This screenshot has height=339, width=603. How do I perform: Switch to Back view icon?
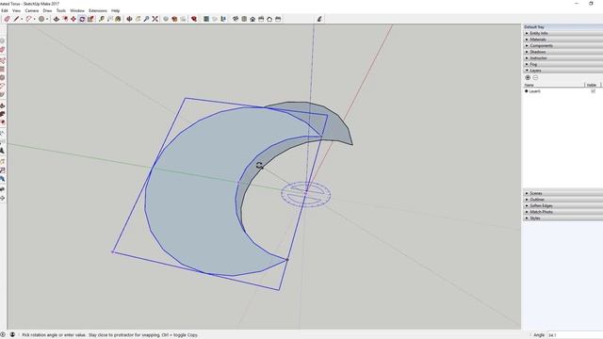[x=269, y=19]
